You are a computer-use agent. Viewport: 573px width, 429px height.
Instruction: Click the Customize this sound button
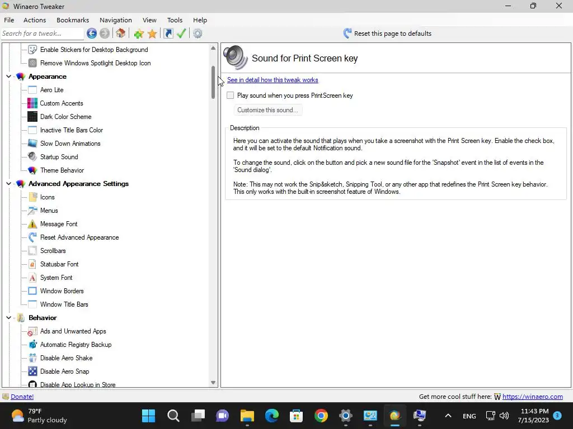tap(267, 110)
